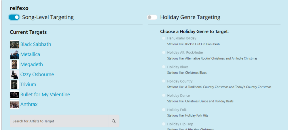Follow the Ozzy Osbourne link
This screenshot has width=288, height=130.
37,74
